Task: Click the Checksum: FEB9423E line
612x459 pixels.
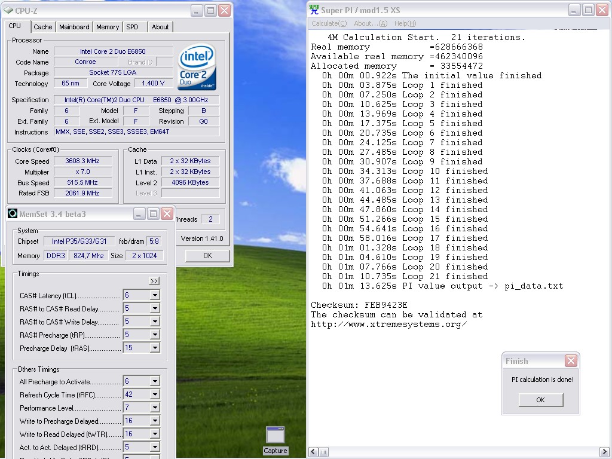Action: [359, 305]
